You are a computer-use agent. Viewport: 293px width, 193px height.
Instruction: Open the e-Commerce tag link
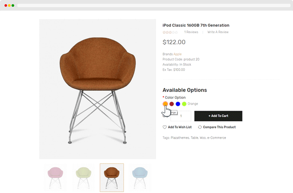[216, 138]
